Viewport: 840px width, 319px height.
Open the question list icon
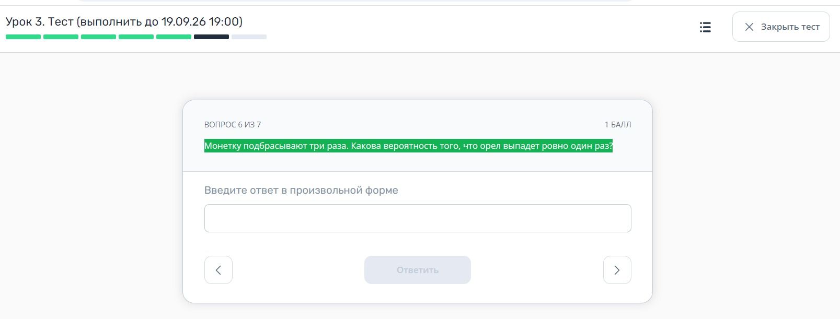click(x=705, y=27)
